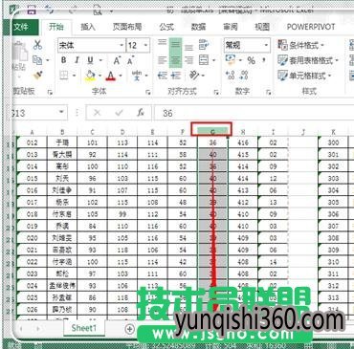Click the increase font size icon

point(117,60)
